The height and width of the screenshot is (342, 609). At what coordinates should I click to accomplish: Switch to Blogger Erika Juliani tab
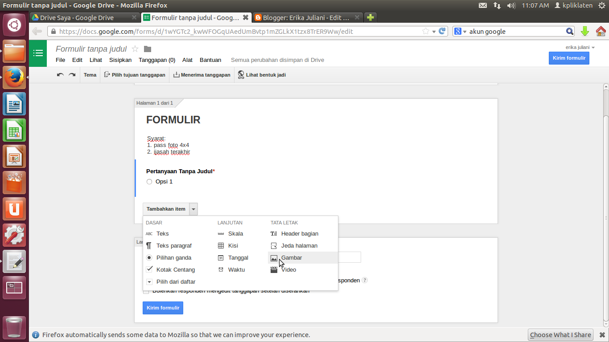click(x=308, y=18)
